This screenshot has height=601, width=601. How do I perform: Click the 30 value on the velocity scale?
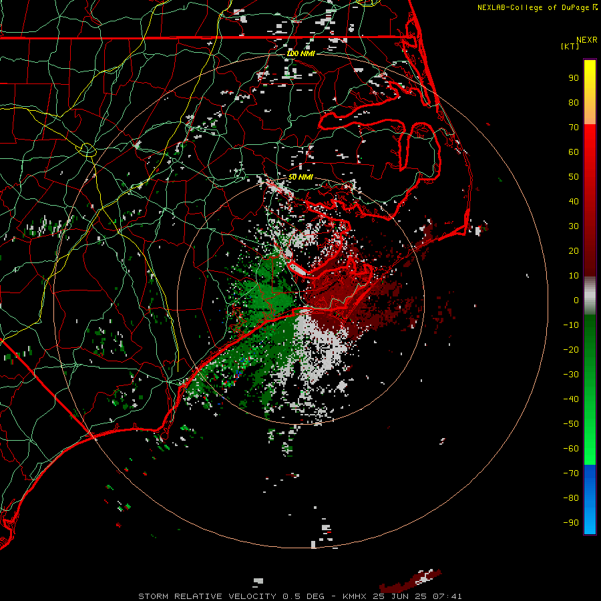pyautogui.click(x=574, y=226)
